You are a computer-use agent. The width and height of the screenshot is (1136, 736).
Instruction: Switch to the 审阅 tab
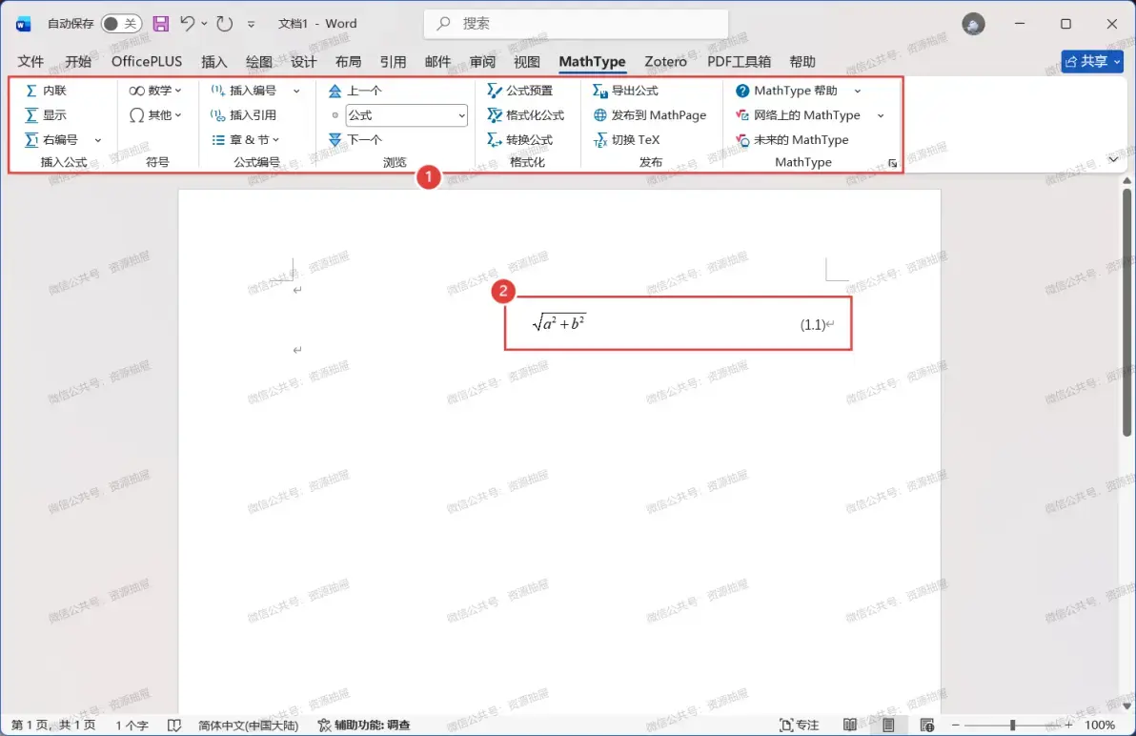point(482,62)
